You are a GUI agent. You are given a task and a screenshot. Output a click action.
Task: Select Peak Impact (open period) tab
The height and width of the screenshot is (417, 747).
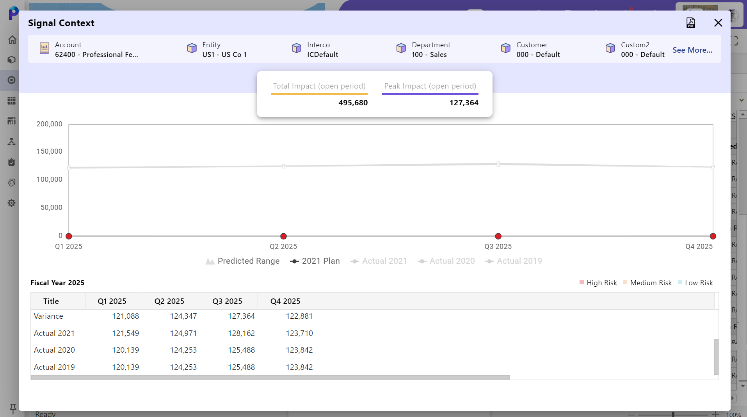click(x=430, y=86)
